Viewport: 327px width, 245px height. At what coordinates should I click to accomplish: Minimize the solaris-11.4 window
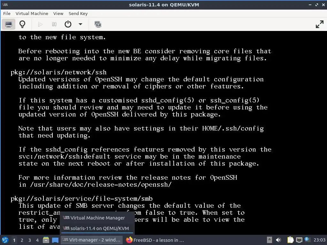[x=310, y=4]
